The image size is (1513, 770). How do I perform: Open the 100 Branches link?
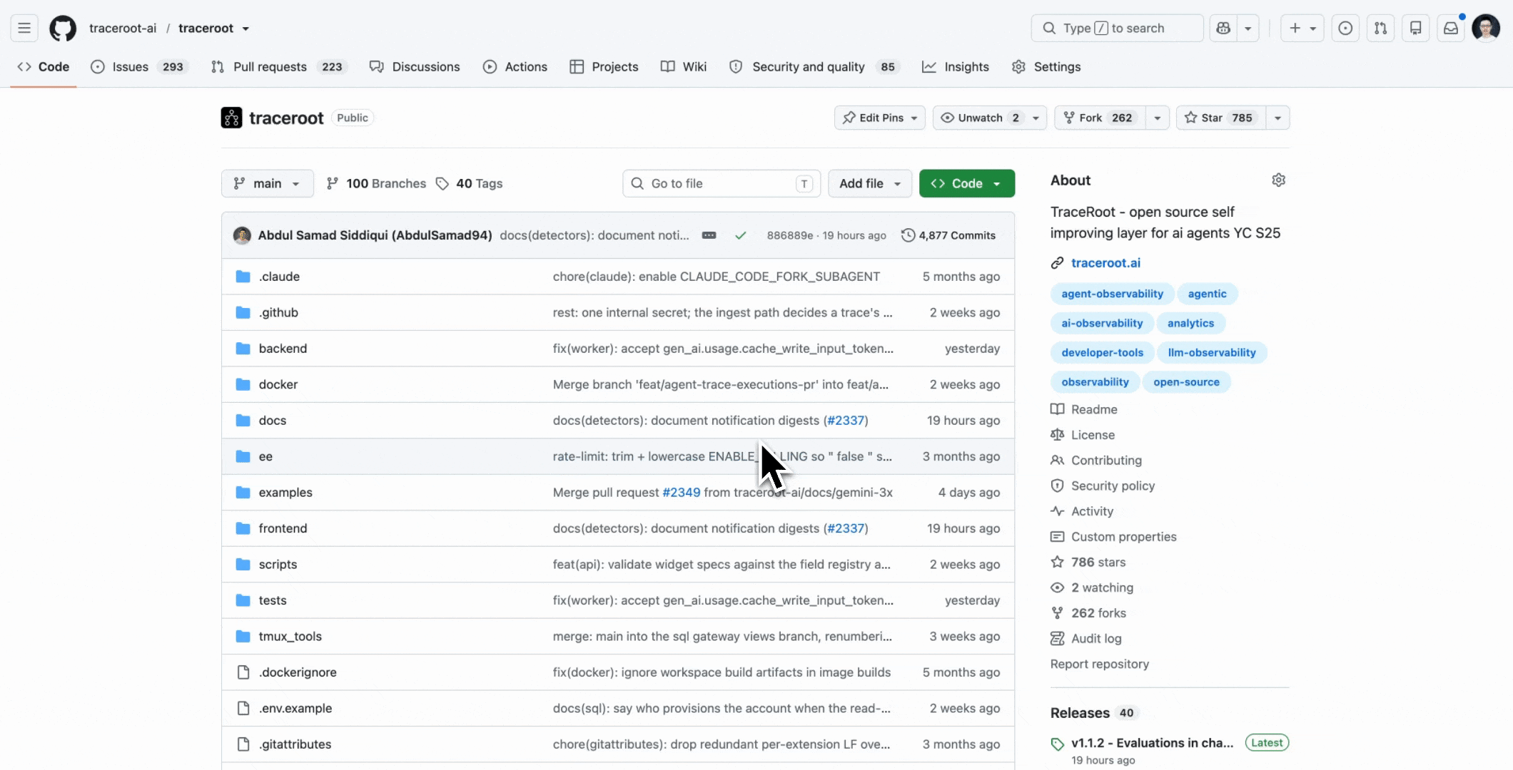coord(376,183)
